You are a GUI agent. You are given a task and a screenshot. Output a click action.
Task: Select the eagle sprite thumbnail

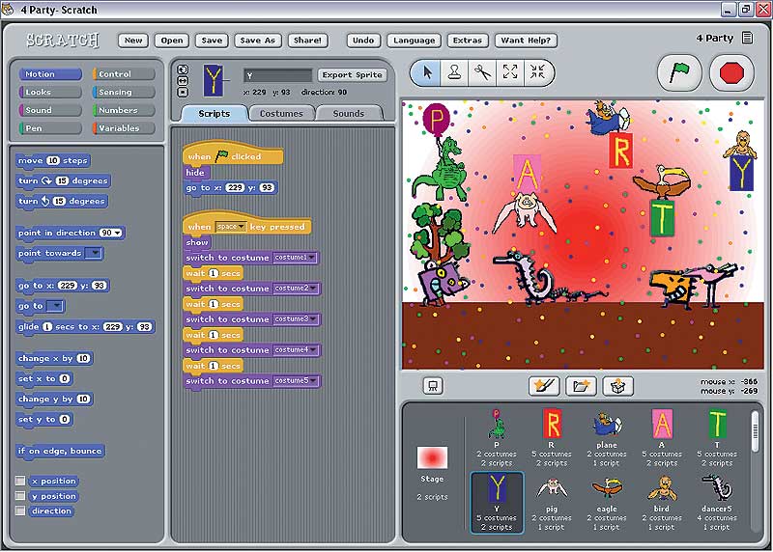pos(607,502)
